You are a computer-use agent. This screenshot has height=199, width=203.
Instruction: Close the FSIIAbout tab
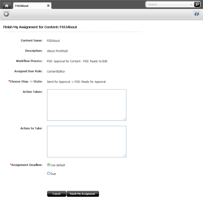click(x=48, y=6)
